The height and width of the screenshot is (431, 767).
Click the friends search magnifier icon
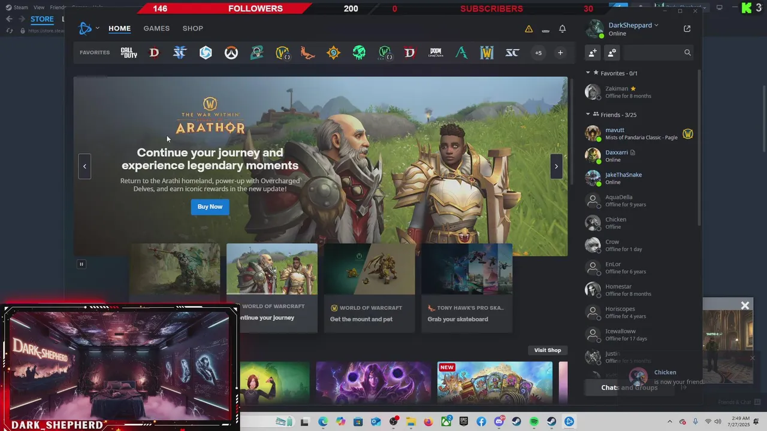[x=687, y=53]
